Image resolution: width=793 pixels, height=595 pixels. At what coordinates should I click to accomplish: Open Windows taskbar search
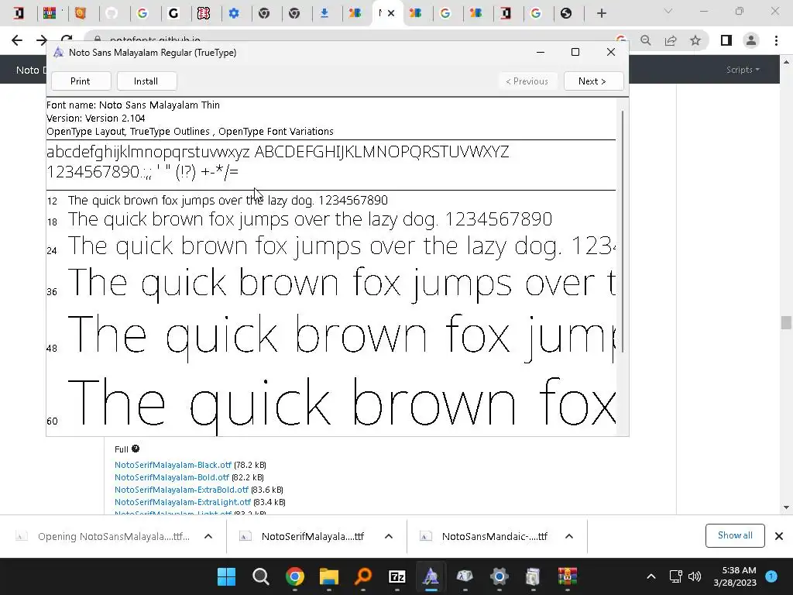click(260, 576)
